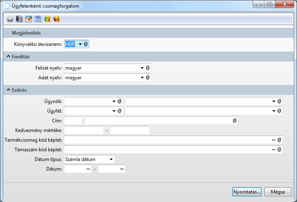Click paperclip in Termékcsomag kód képlet row
Screen dimensions: 297x202
[x=279, y=140]
